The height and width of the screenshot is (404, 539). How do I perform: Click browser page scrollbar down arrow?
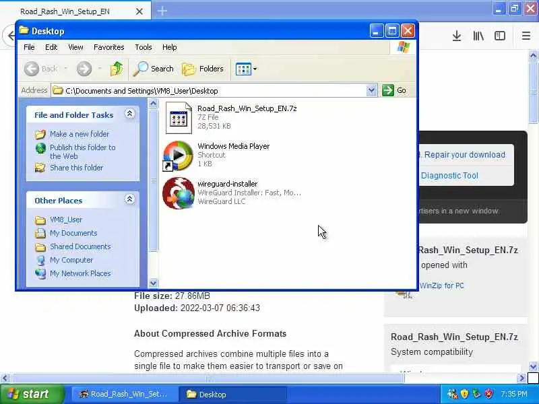click(x=533, y=366)
